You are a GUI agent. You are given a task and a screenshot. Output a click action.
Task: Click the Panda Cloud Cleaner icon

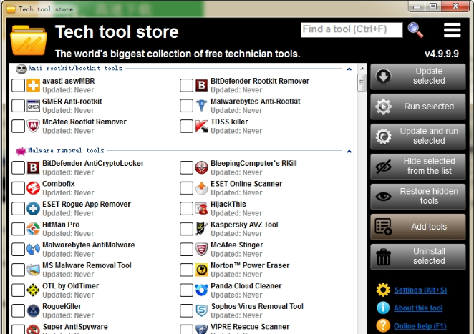203,290
